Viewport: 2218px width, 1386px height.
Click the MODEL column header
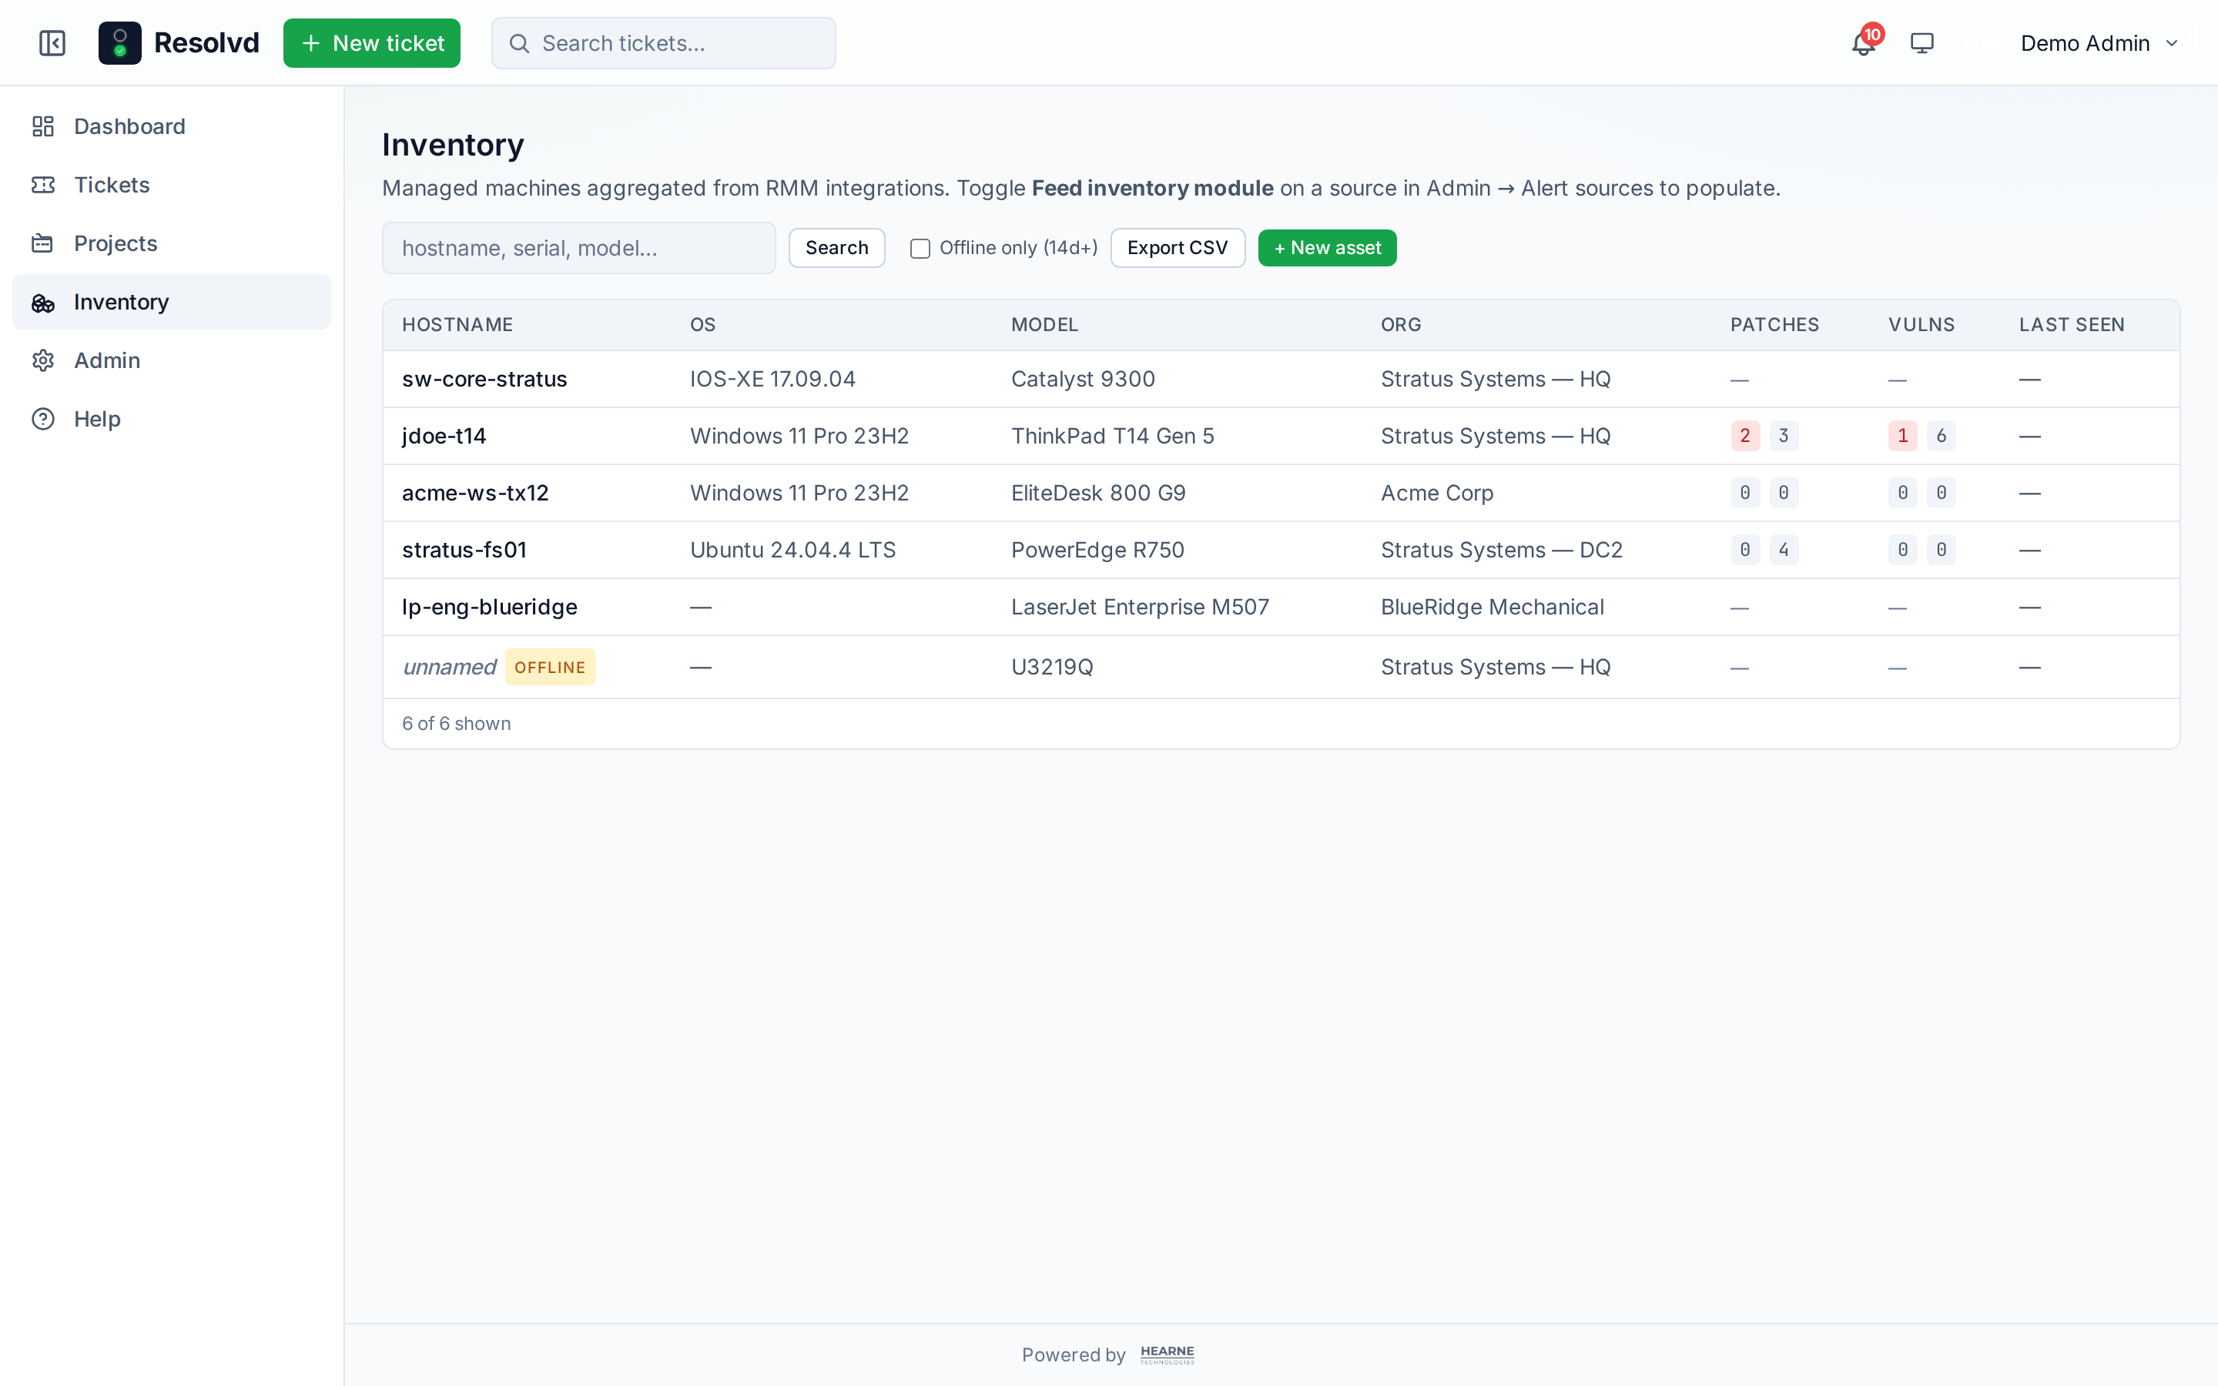(x=1045, y=324)
